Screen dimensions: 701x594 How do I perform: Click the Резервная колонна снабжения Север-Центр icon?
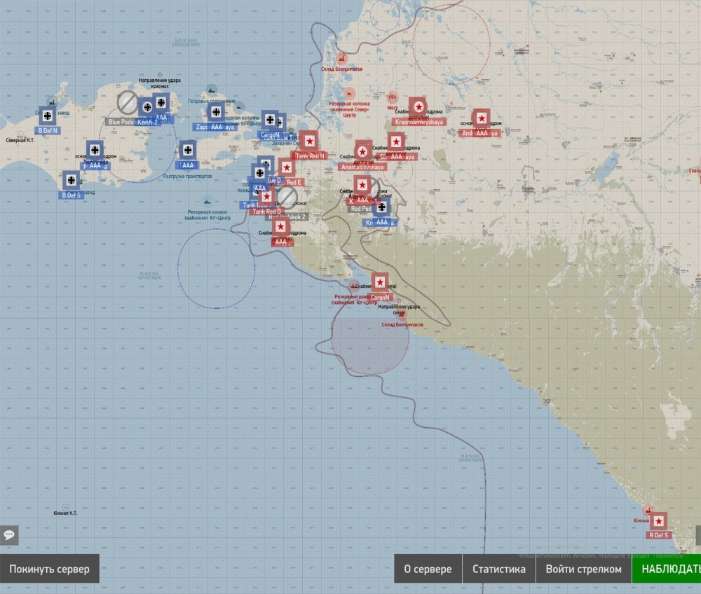(349, 94)
